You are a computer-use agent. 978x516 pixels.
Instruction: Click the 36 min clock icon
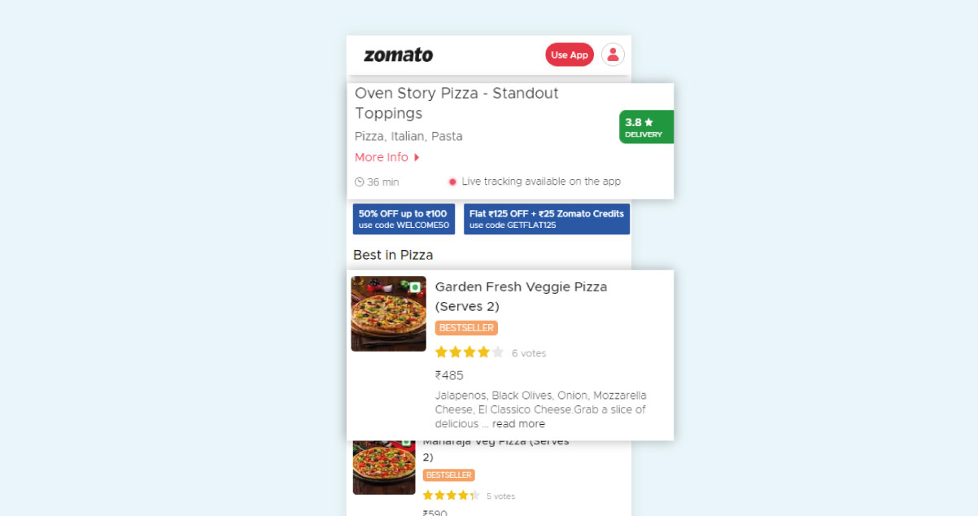[360, 182]
